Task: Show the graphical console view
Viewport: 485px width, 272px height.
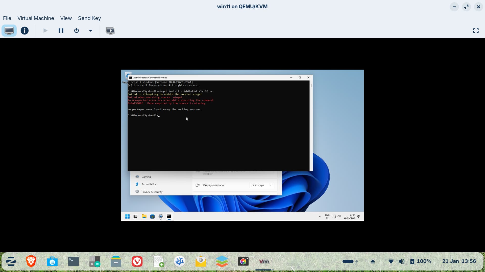Action: [9, 31]
